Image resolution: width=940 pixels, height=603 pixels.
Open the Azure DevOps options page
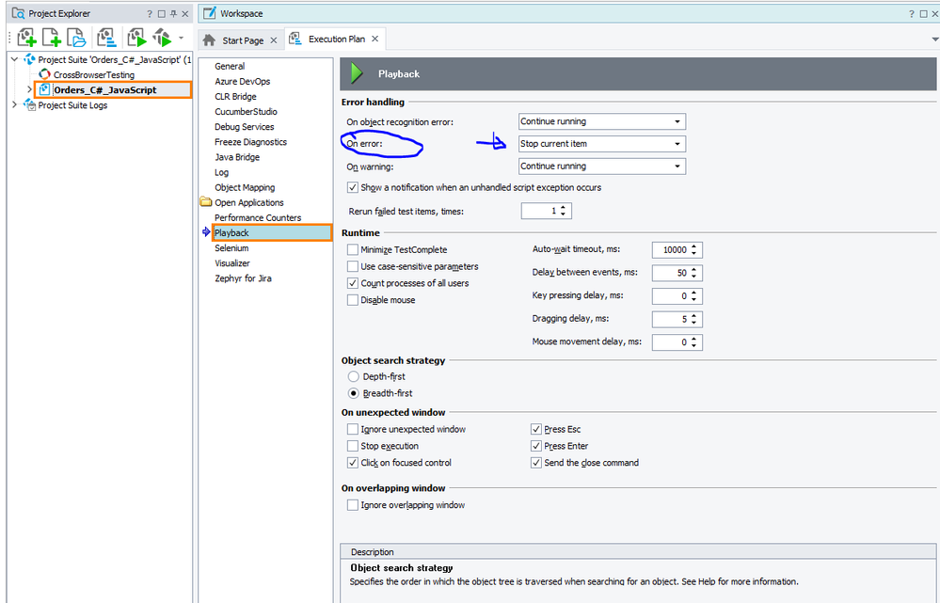click(242, 82)
